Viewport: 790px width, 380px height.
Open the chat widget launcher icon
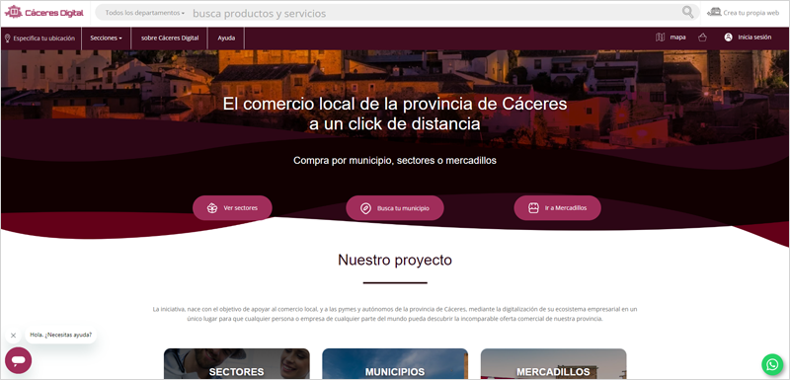pyautogui.click(x=18, y=360)
